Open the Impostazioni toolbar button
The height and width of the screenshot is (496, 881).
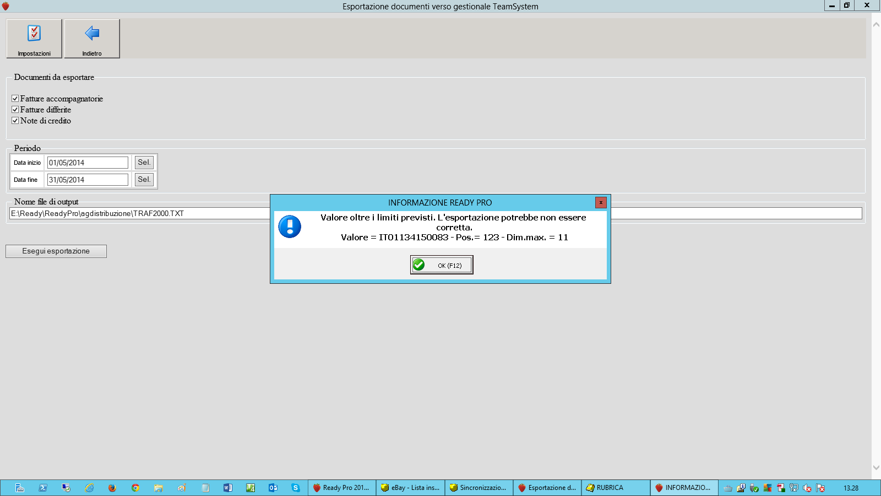point(34,39)
